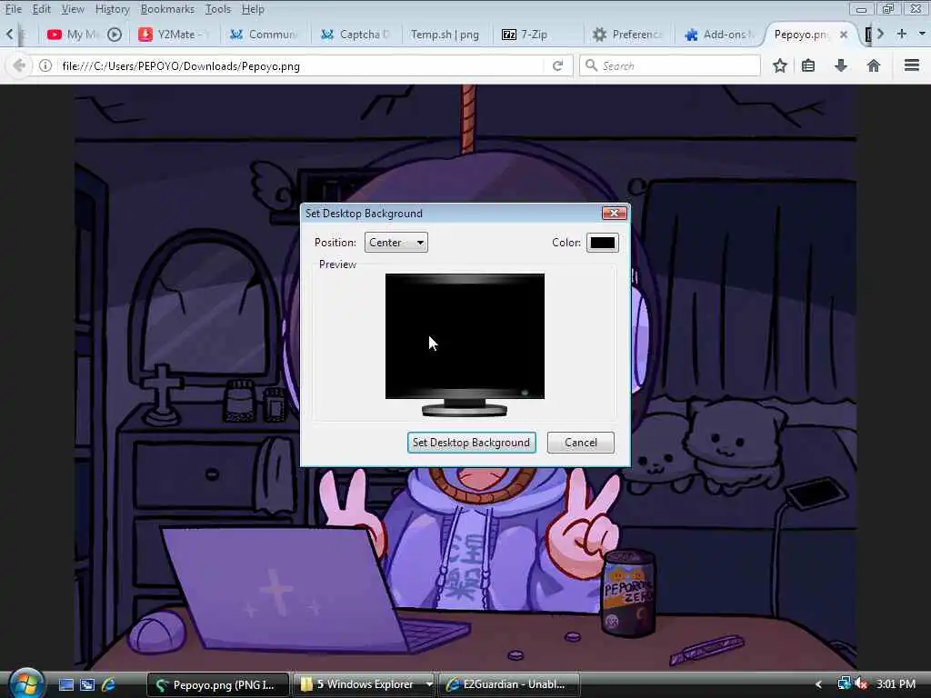Switch to the Commun tab
The image size is (931, 698).
pos(265,35)
